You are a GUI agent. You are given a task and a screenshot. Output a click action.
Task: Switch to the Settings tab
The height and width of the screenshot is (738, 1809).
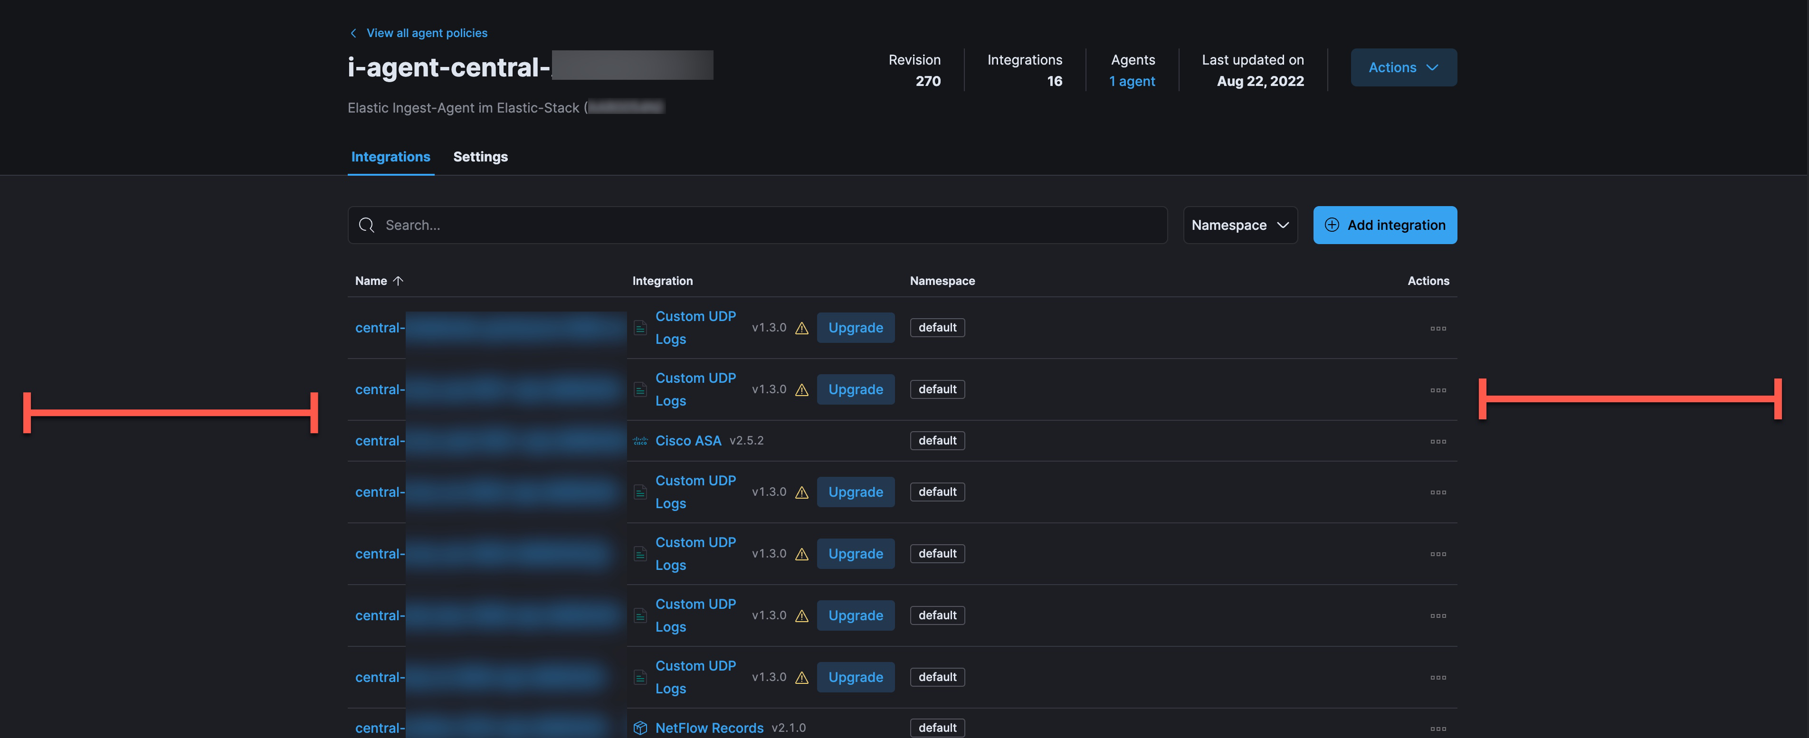(x=480, y=157)
